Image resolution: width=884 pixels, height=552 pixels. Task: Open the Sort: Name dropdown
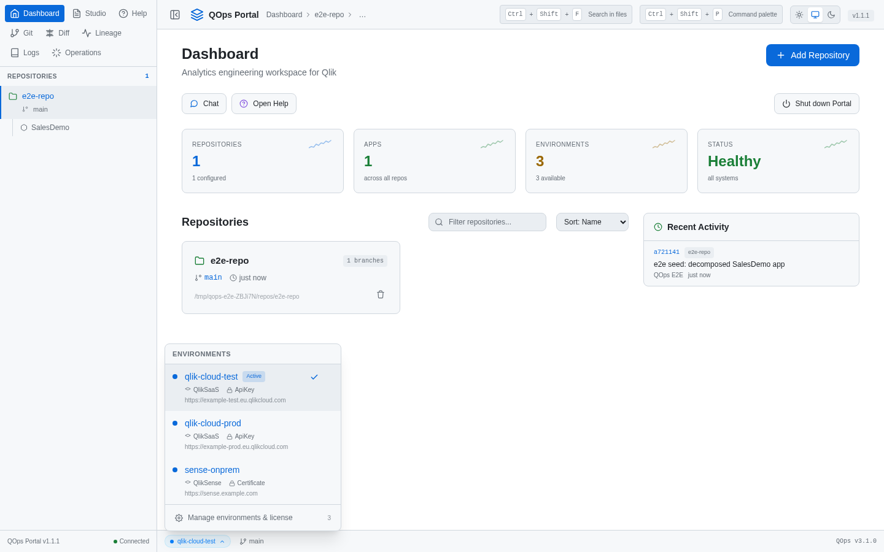[592, 222]
